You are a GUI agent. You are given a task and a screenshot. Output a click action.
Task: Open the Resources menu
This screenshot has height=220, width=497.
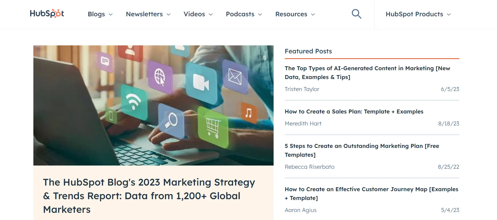pyautogui.click(x=295, y=14)
